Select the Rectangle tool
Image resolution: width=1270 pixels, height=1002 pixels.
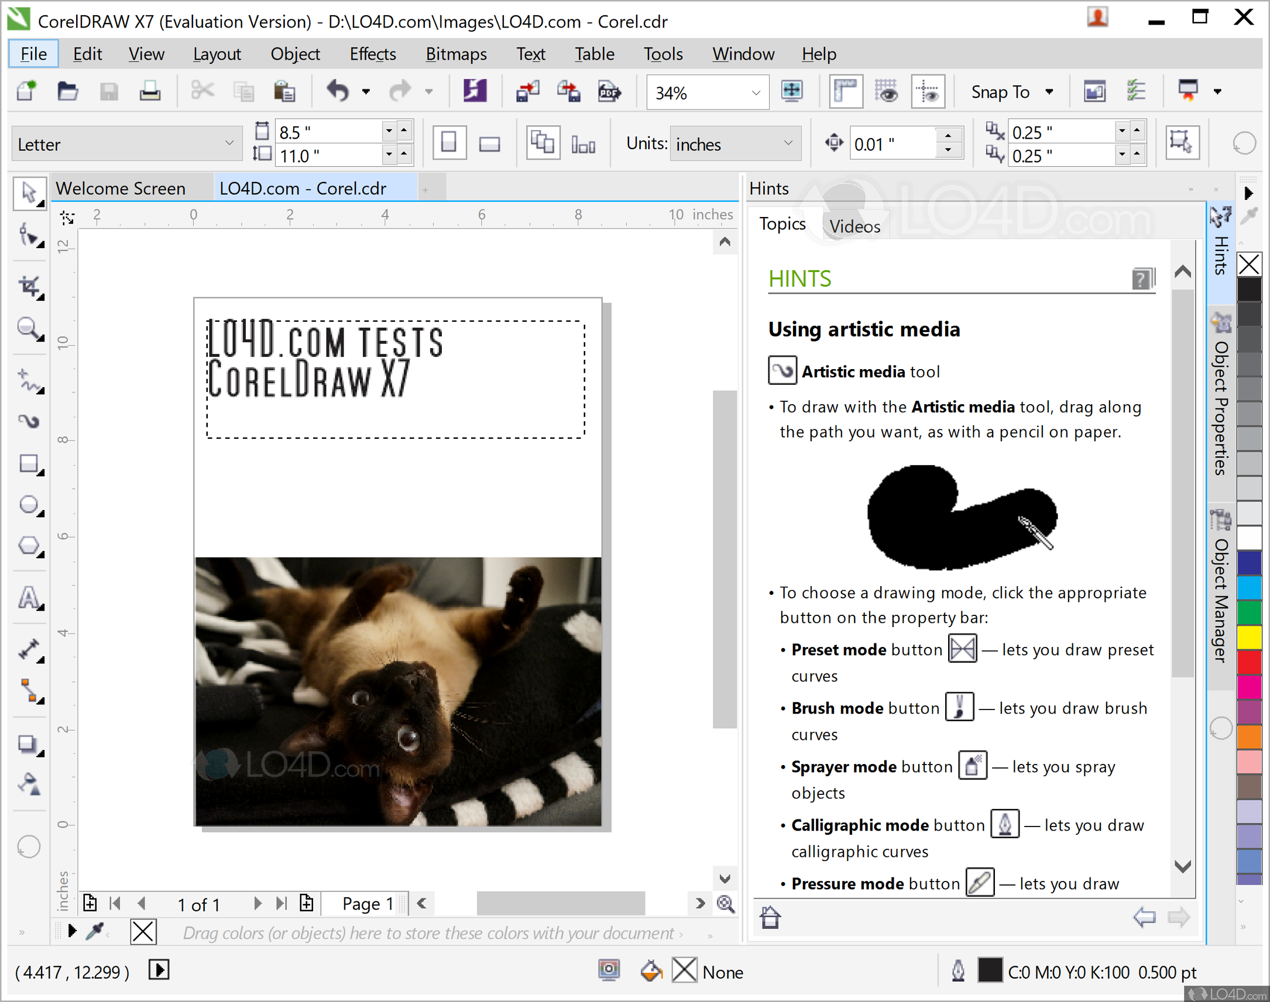tap(29, 464)
